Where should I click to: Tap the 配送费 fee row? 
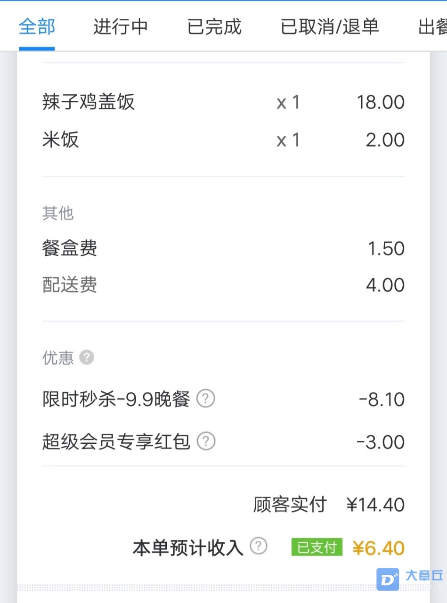(223, 285)
